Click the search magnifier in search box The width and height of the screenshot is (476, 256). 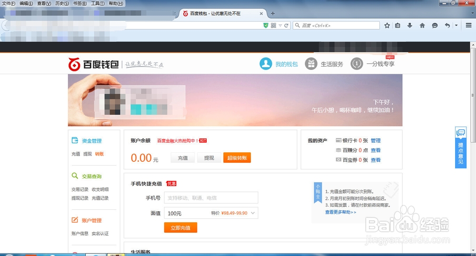pos(297,26)
